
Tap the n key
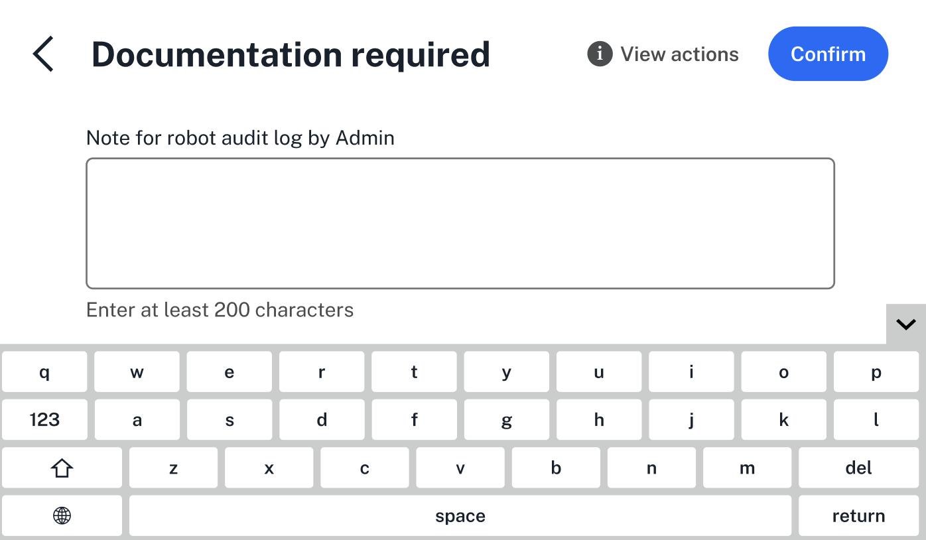click(651, 468)
